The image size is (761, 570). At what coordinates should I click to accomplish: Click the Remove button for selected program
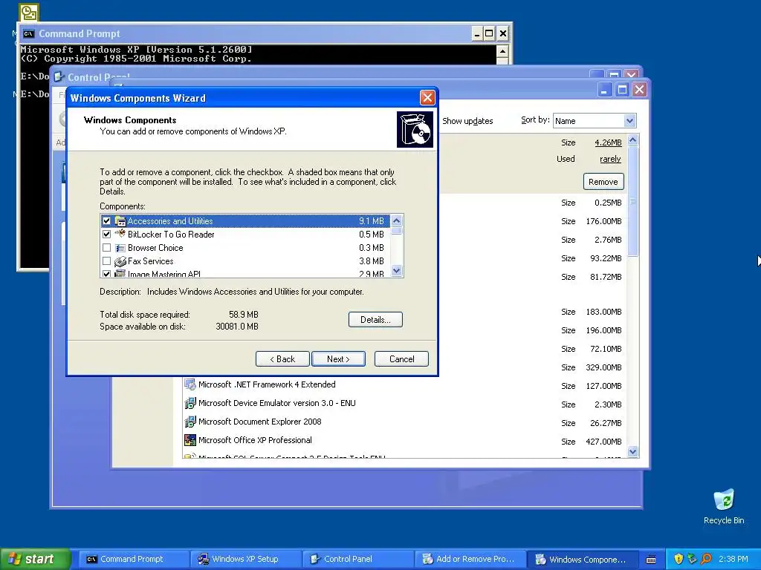pyautogui.click(x=603, y=182)
